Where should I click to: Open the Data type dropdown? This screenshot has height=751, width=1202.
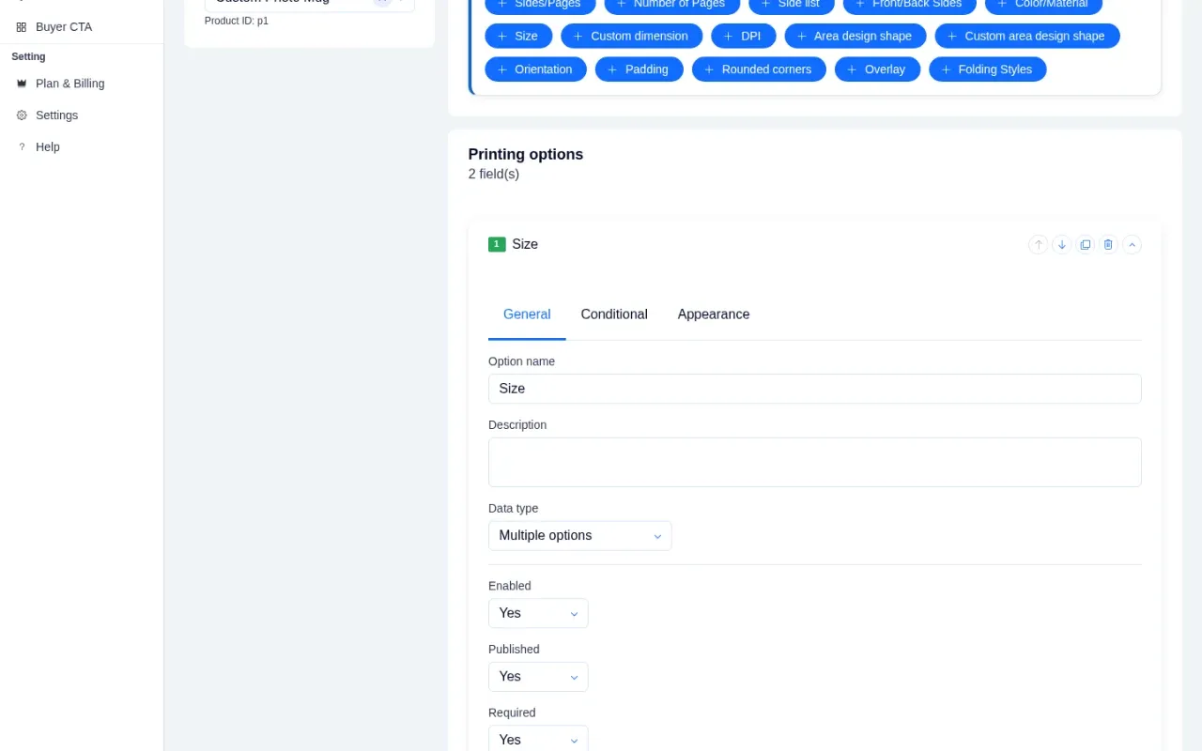point(580,536)
